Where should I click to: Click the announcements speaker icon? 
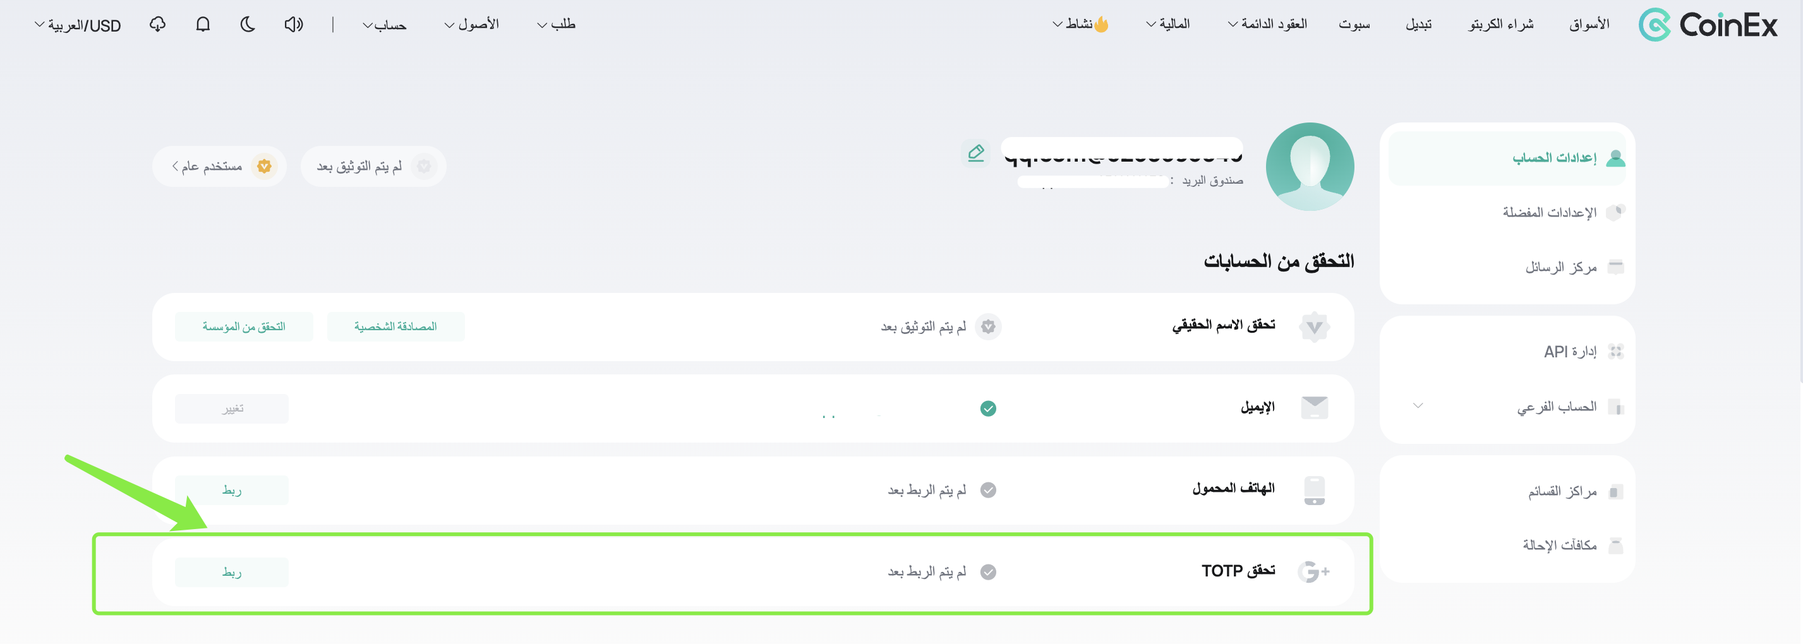point(293,25)
